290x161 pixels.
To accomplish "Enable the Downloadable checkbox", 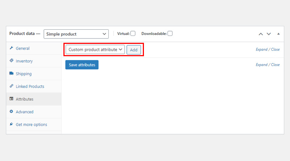I will coord(170,33).
